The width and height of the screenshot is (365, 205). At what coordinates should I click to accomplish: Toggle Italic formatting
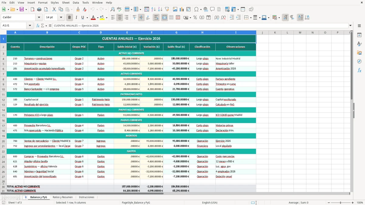(76, 18)
